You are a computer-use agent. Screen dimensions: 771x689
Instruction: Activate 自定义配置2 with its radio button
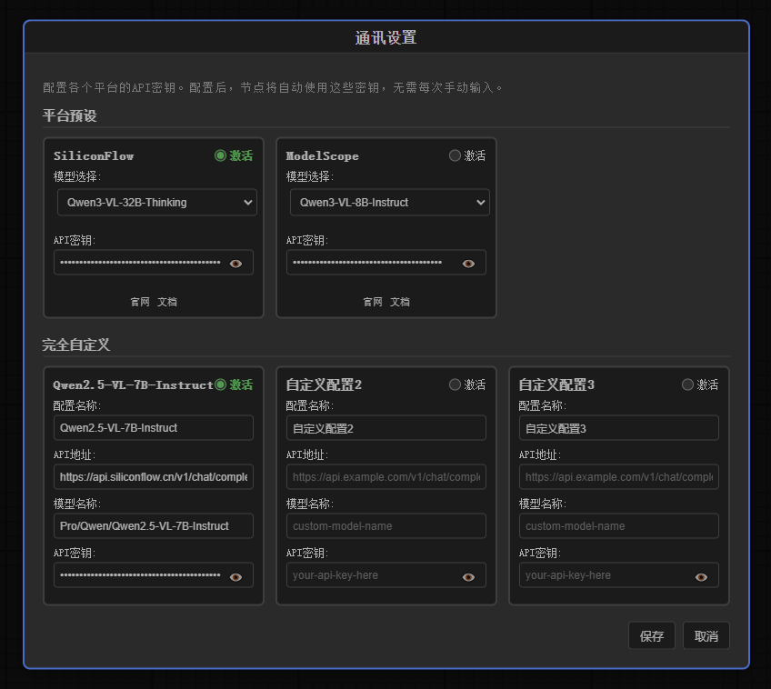(455, 384)
